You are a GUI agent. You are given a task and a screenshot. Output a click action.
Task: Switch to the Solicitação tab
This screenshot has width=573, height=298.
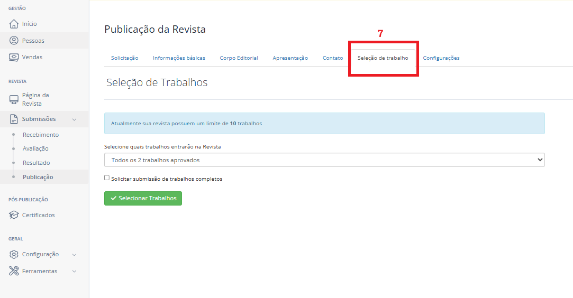pyautogui.click(x=125, y=58)
